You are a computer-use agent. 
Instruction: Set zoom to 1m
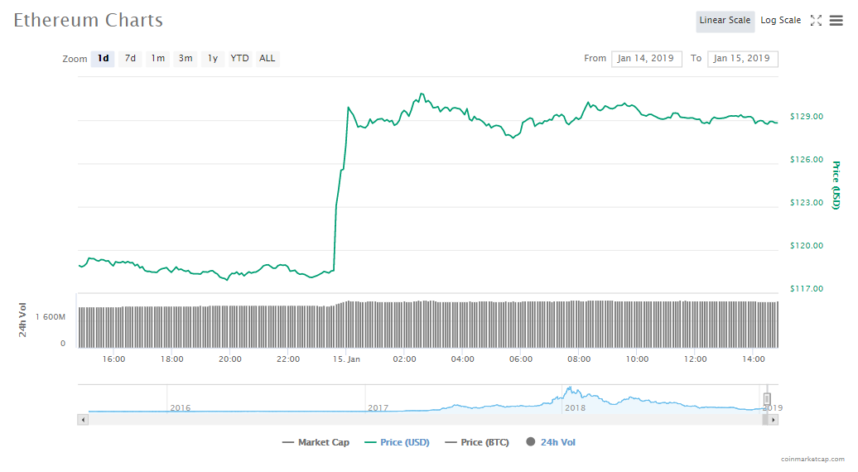[x=157, y=59]
